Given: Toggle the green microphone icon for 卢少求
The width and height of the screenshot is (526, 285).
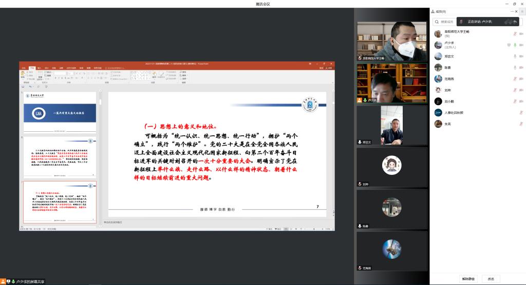Looking at the screenshot, I should pos(515,45).
